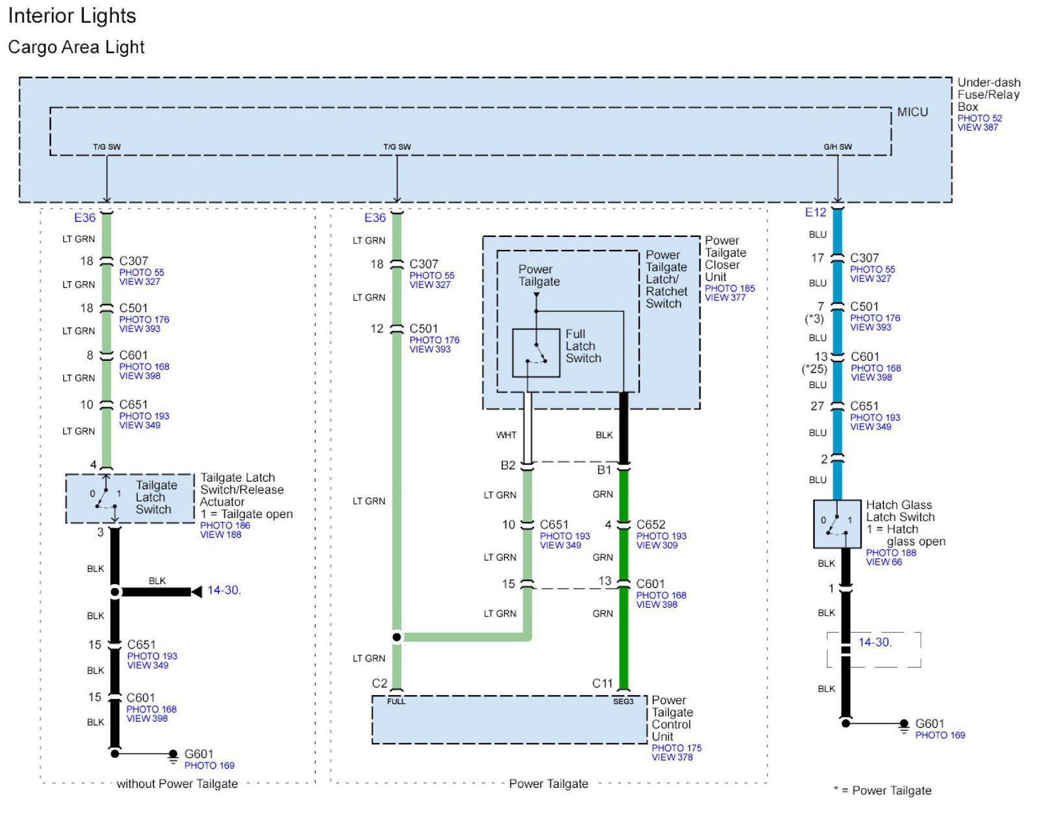1039x836 pixels.
Task: Click the Hatch Glass Latch Switch symbol
Action: pyautogui.click(x=837, y=524)
